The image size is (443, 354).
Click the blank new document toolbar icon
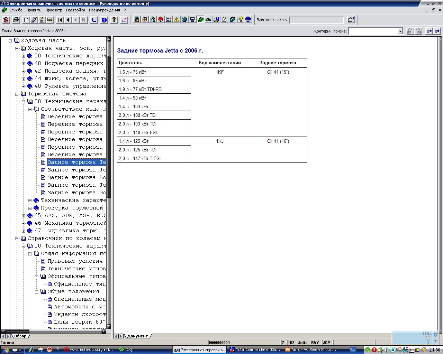(x=26, y=20)
